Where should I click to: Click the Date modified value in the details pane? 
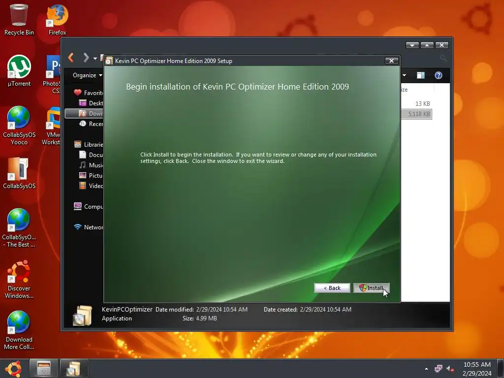coord(222,310)
